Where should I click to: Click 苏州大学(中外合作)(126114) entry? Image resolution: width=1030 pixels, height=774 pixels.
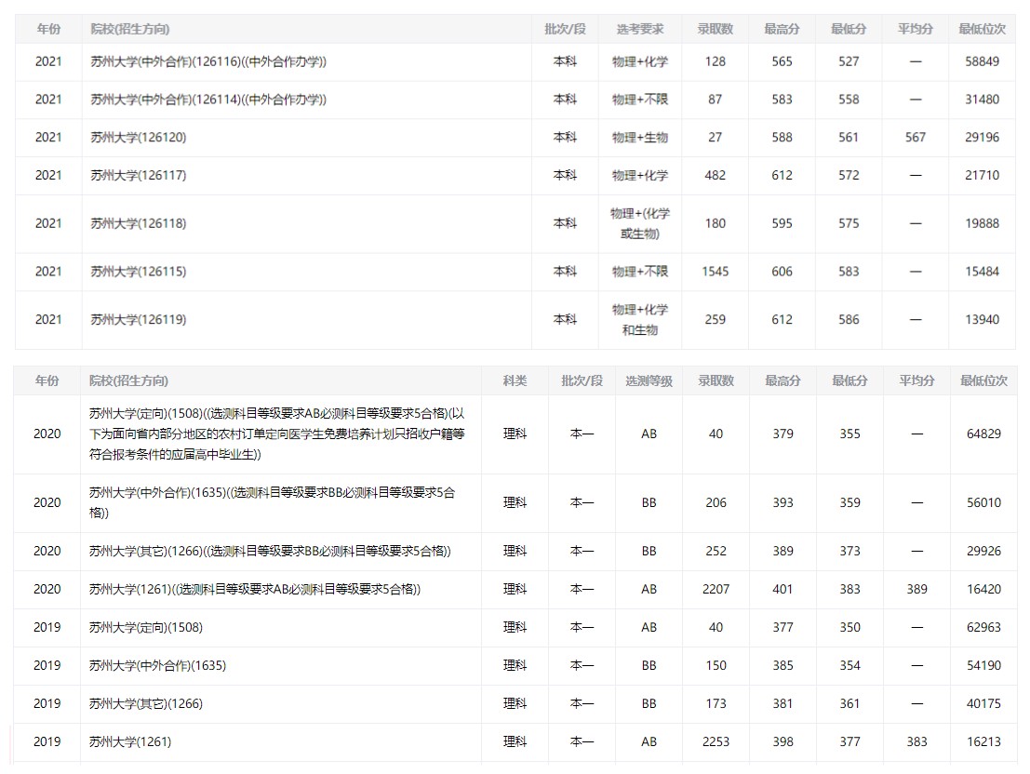click(208, 100)
